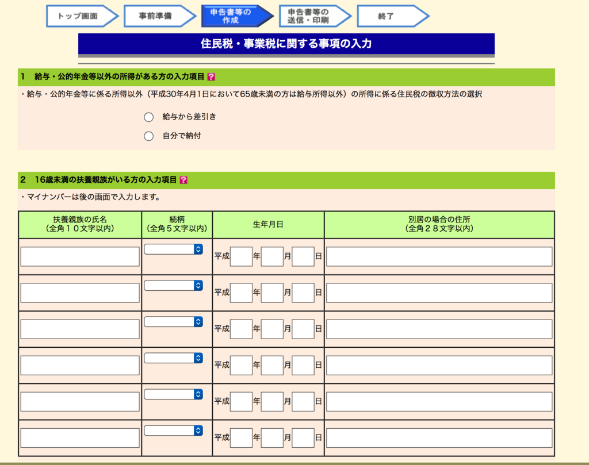Click birth year field in first row

pyautogui.click(x=241, y=257)
